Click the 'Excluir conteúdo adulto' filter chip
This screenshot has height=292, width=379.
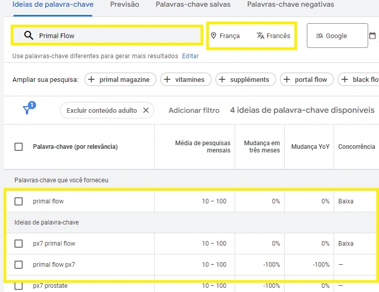tap(107, 110)
